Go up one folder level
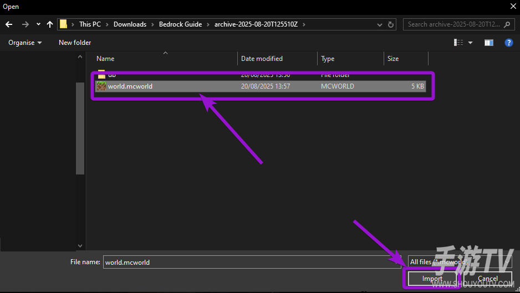 50,24
